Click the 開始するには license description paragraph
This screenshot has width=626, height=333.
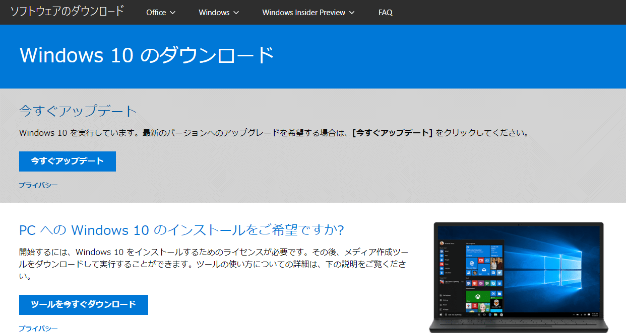[x=214, y=264]
